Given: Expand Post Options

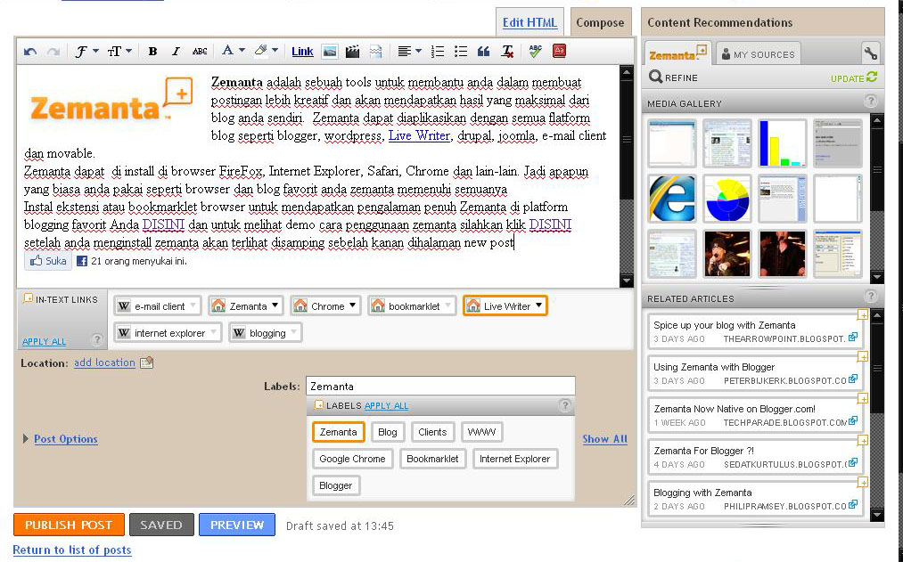Looking at the screenshot, I should pyautogui.click(x=60, y=439).
